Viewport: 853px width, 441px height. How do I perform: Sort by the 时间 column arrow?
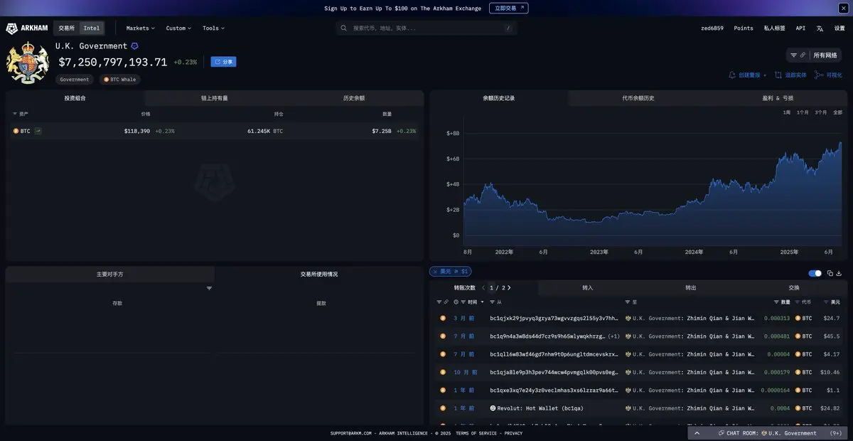point(483,302)
